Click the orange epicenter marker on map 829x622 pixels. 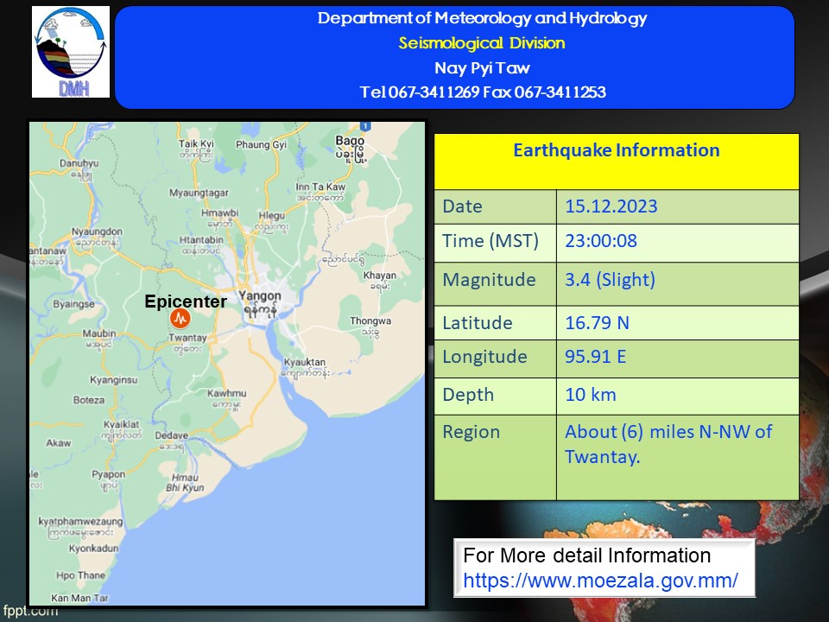point(180,319)
